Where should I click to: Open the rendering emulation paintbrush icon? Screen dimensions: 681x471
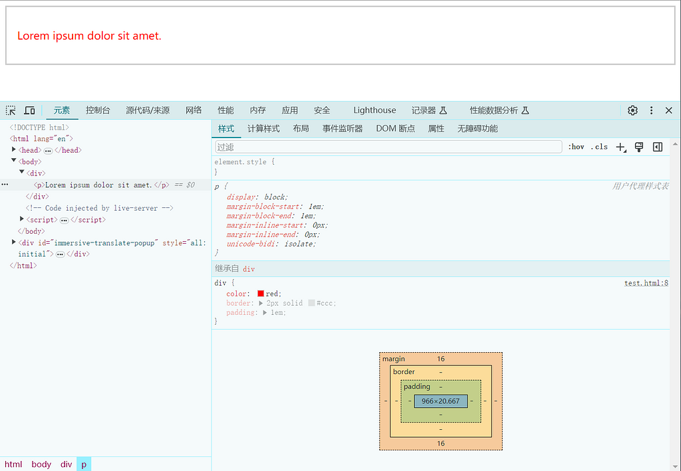(x=639, y=147)
